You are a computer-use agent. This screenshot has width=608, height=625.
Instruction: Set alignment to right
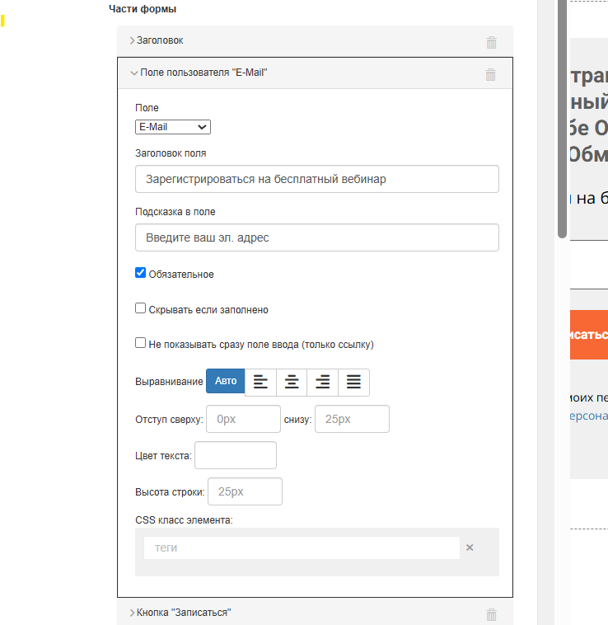(x=323, y=382)
